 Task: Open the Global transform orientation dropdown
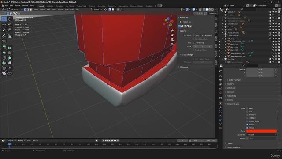96,9
